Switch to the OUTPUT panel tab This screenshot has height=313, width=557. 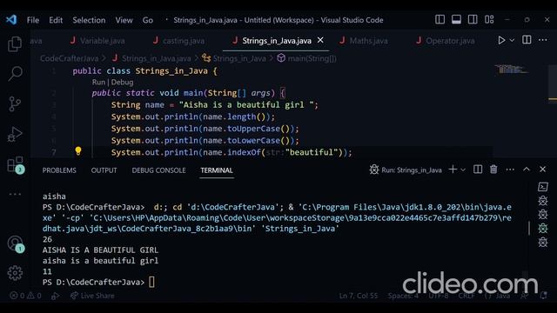pyautogui.click(x=104, y=170)
